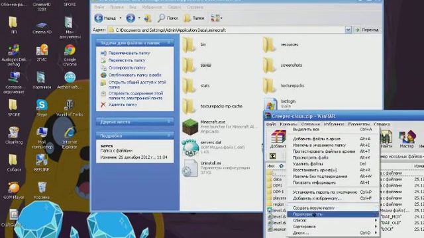Select the stats folder in Explorer

196,85
